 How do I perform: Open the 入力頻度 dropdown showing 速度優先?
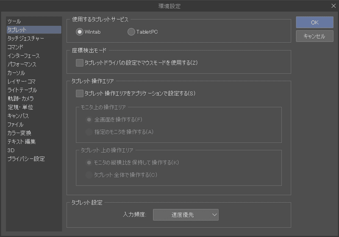tap(186, 215)
